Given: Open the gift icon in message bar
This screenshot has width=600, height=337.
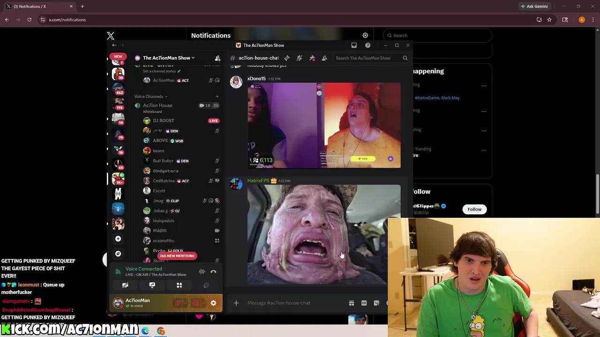Looking at the screenshot, I should tap(351, 303).
